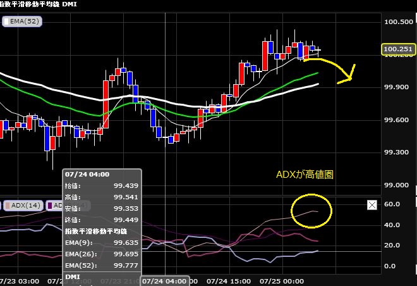
Task: Click the 60.0 level on the DMI axis
Action: 392,204
